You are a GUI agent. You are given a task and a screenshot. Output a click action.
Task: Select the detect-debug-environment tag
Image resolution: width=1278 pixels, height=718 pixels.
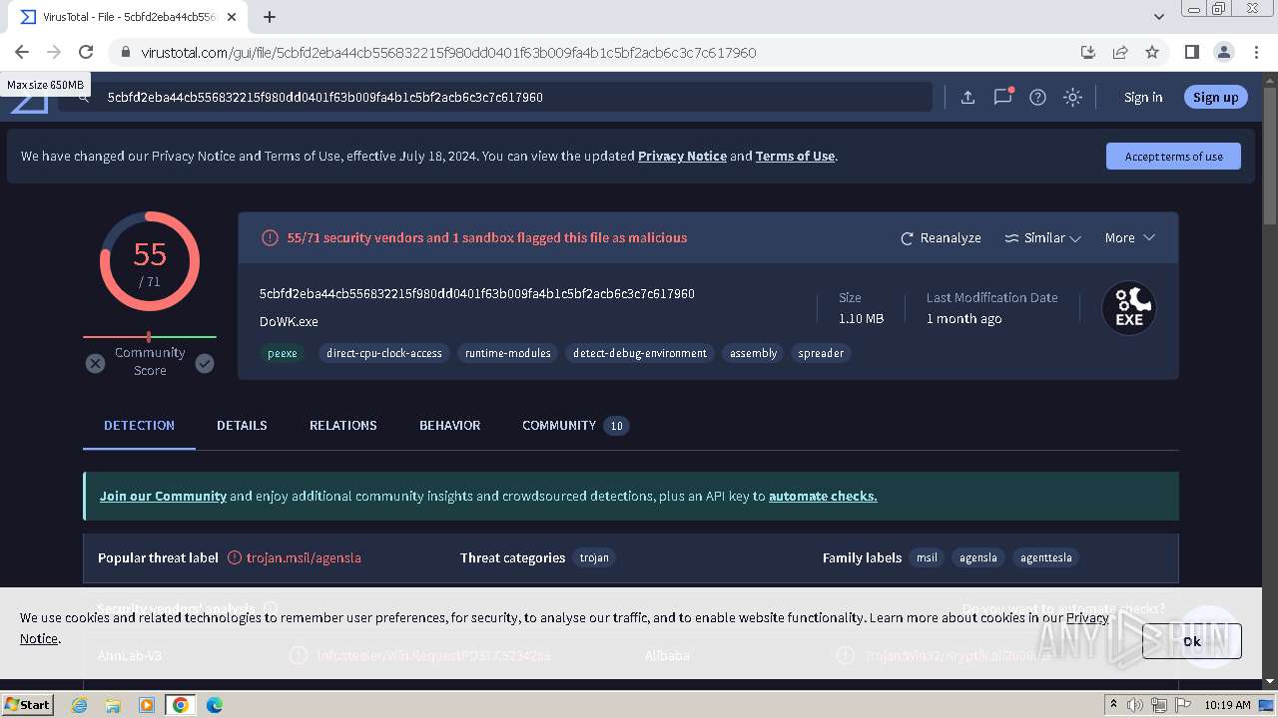(640, 353)
